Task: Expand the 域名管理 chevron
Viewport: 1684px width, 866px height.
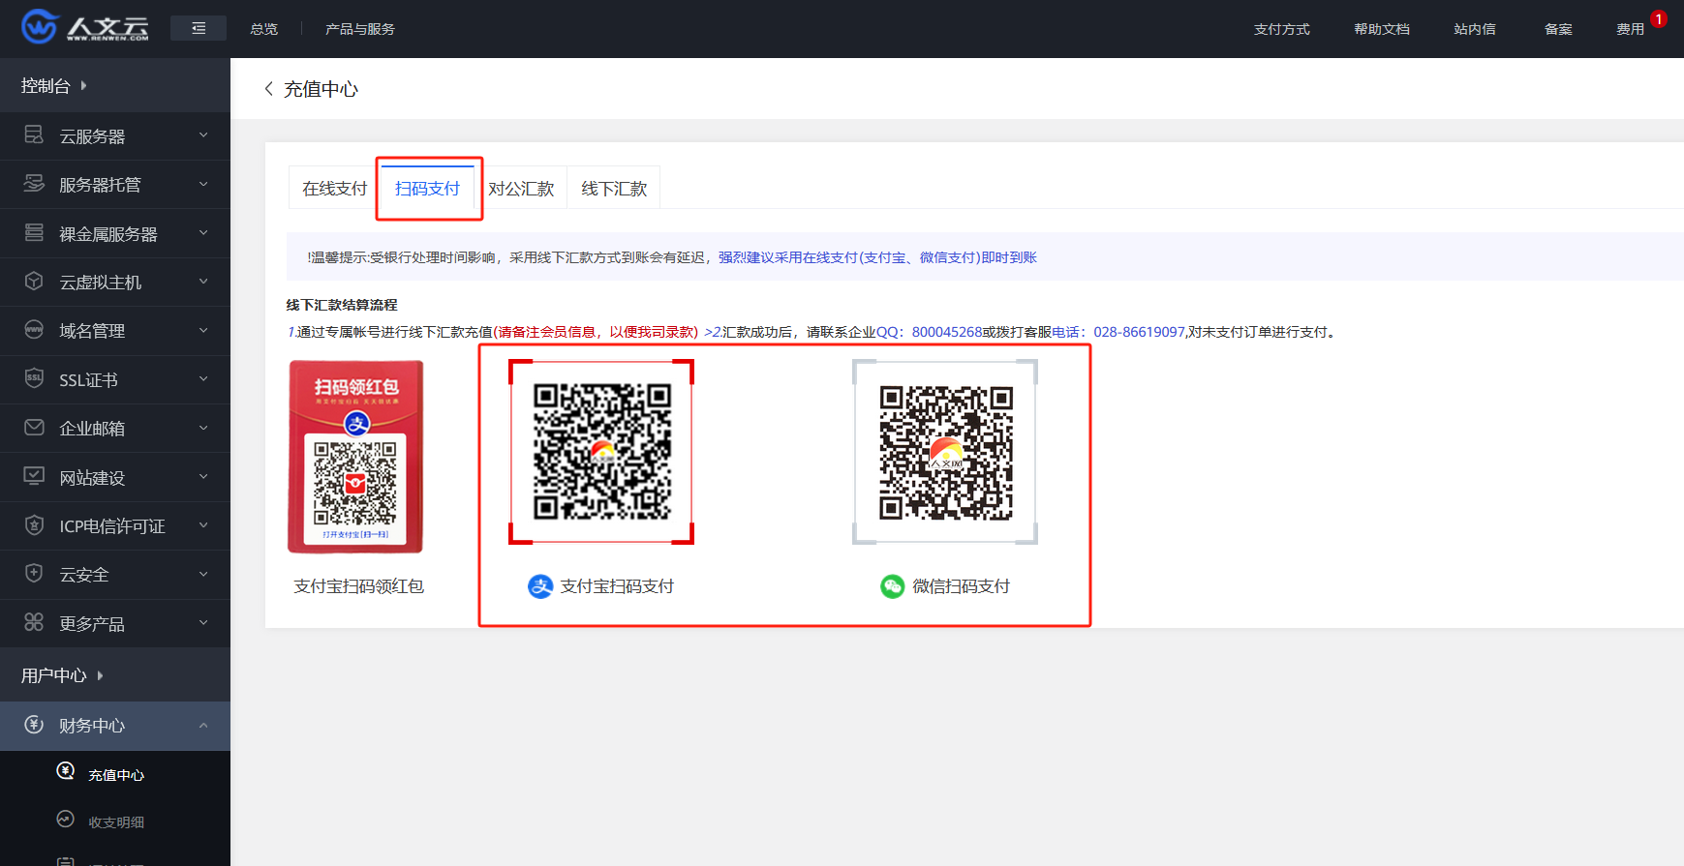Action: [x=203, y=330]
